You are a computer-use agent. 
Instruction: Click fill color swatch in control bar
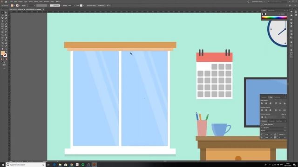[x=12, y=6]
